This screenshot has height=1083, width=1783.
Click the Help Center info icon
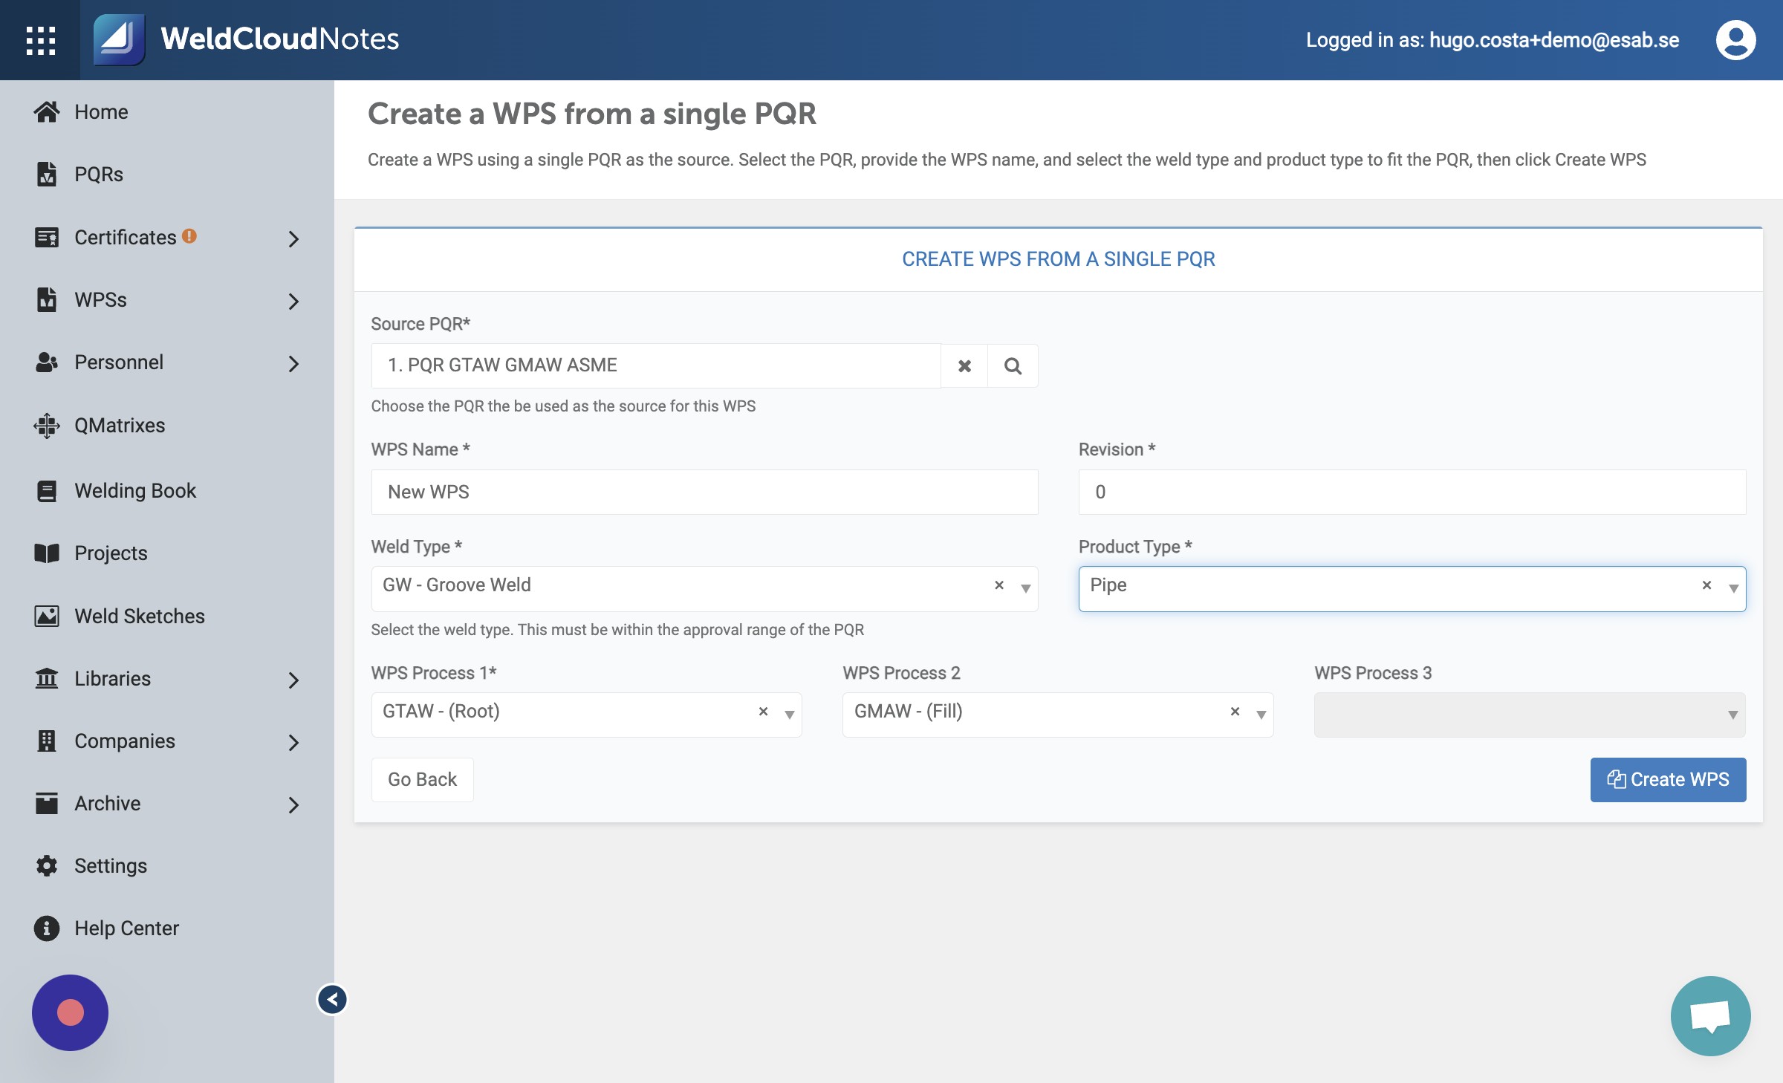coord(47,928)
